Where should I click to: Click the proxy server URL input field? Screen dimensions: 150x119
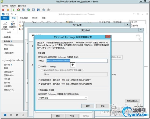click(77, 61)
